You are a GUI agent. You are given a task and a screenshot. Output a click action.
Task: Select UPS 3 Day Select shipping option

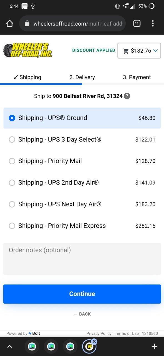click(x=82, y=140)
